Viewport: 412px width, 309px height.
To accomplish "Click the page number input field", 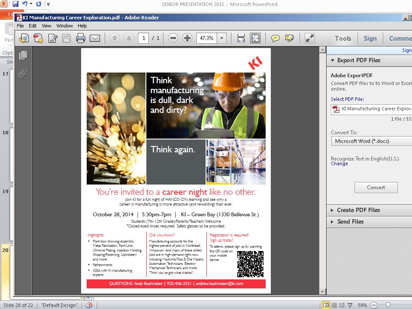I will click(143, 38).
